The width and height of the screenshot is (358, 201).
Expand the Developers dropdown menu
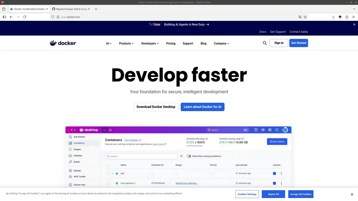coord(150,44)
